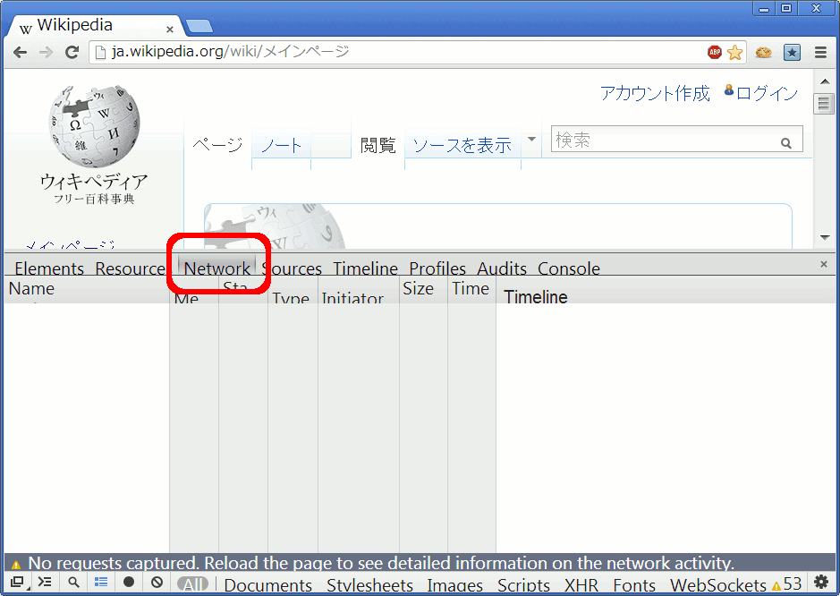Open the cookie extension icon
Screen dimensions: 840x596
coord(763,52)
